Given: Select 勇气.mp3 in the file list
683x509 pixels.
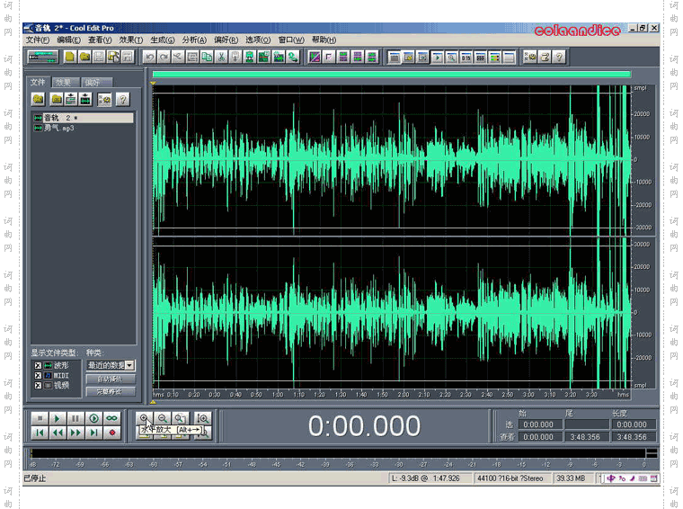Looking at the screenshot, I should 59,128.
